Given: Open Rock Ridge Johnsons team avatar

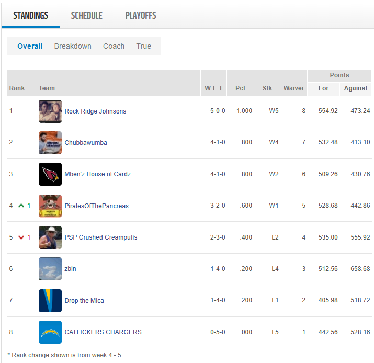Looking at the screenshot, I should pos(50,111).
